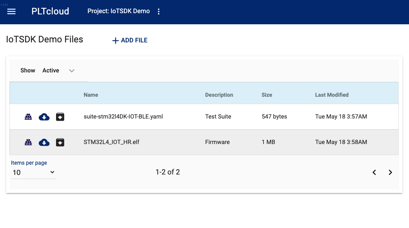Download suite-stm32l4DK-IOT-BLE.yaml via cloud icon
Viewport: 409px width, 228px height.
pos(44,117)
